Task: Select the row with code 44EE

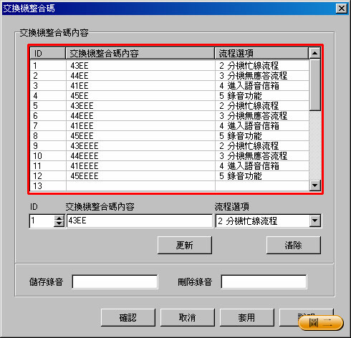Action: click(x=170, y=76)
